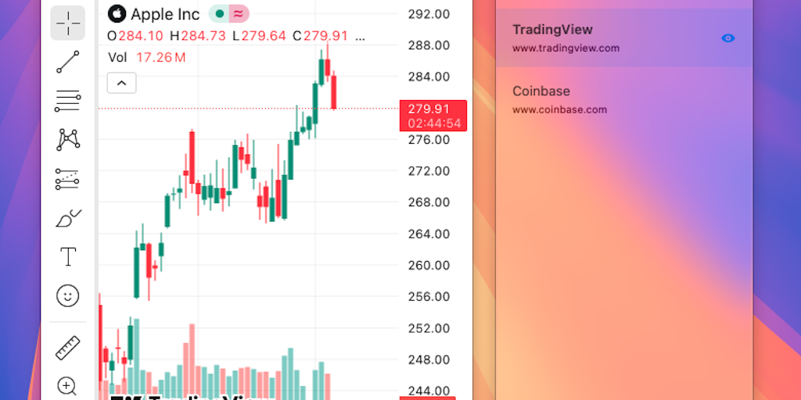This screenshot has height=400, width=801.
Task: Choose the XABCD pattern tool
Action: pos(68,140)
